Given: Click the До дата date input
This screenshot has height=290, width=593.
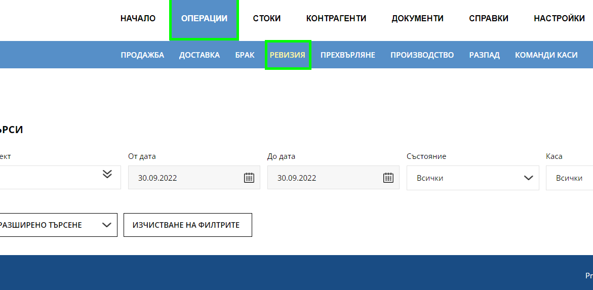Looking at the screenshot, I should tap(333, 177).
